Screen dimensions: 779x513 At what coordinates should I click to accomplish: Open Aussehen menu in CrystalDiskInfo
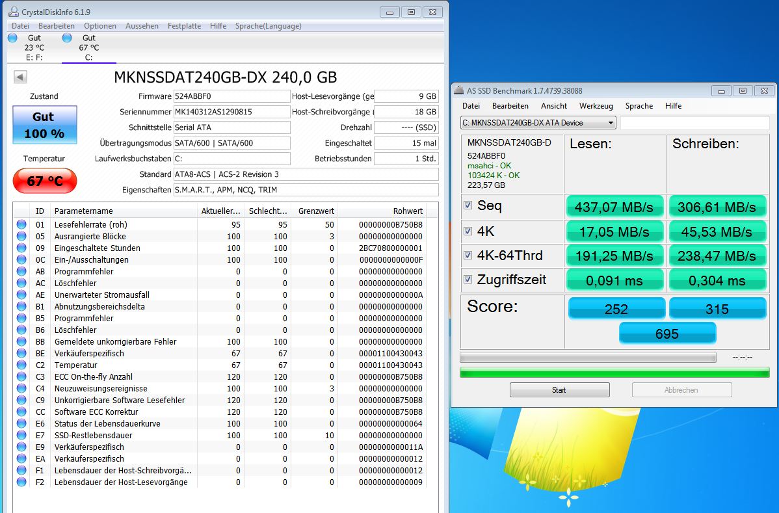click(x=142, y=26)
